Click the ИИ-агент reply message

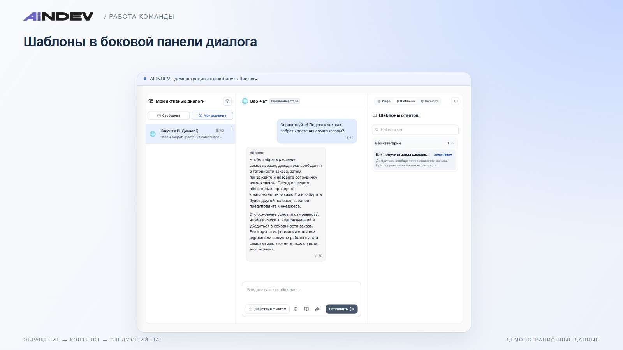point(286,204)
